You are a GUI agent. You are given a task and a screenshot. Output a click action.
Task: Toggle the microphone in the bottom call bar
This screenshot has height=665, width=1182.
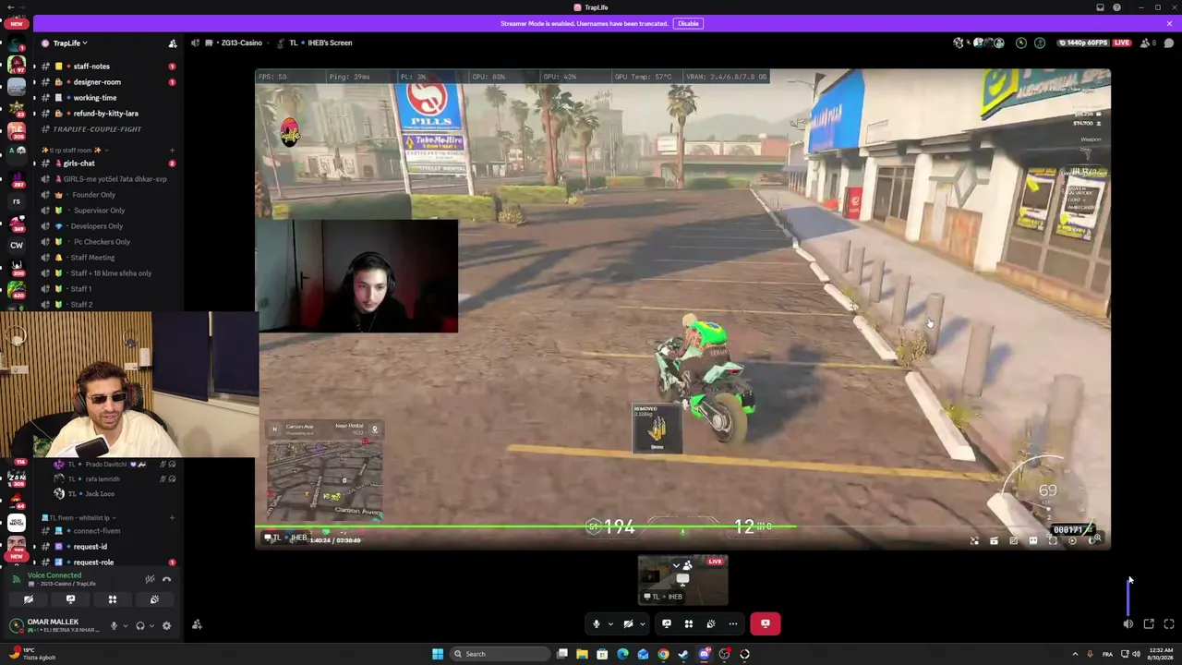(x=597, y=624)
